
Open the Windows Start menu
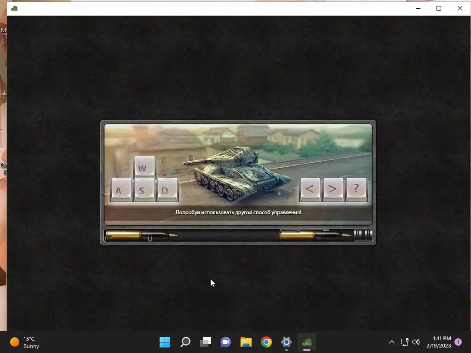coord(165,342)
